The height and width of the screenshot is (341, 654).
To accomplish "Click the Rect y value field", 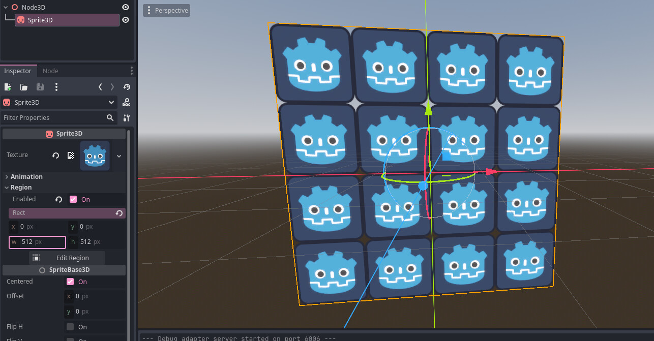I will point(97,227).
